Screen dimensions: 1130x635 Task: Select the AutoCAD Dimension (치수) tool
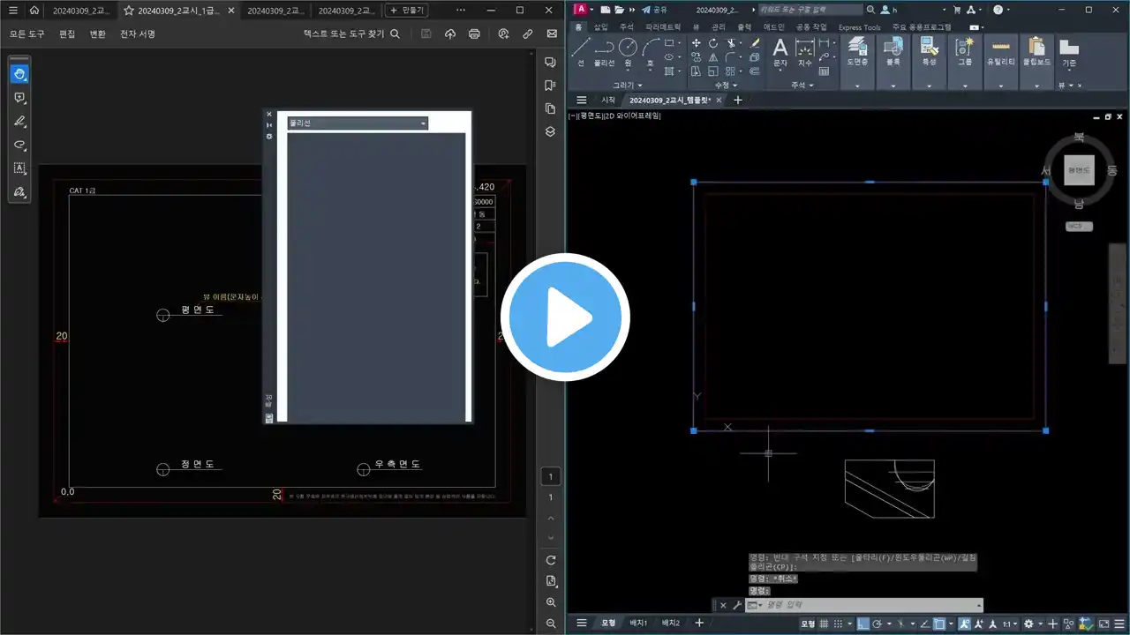pos(804,52)
